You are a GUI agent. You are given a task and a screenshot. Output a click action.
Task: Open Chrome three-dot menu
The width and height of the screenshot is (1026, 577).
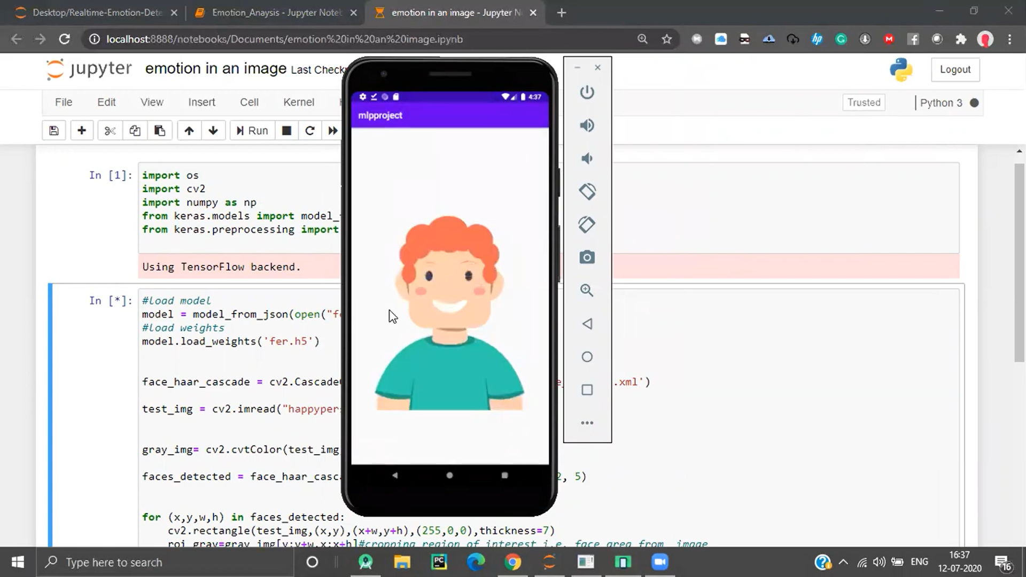tap(1009, 39)
